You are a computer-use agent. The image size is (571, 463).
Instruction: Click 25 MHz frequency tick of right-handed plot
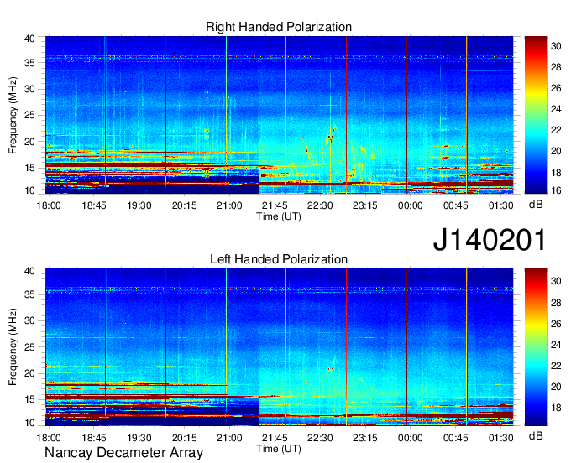click(x=30, y=116)
